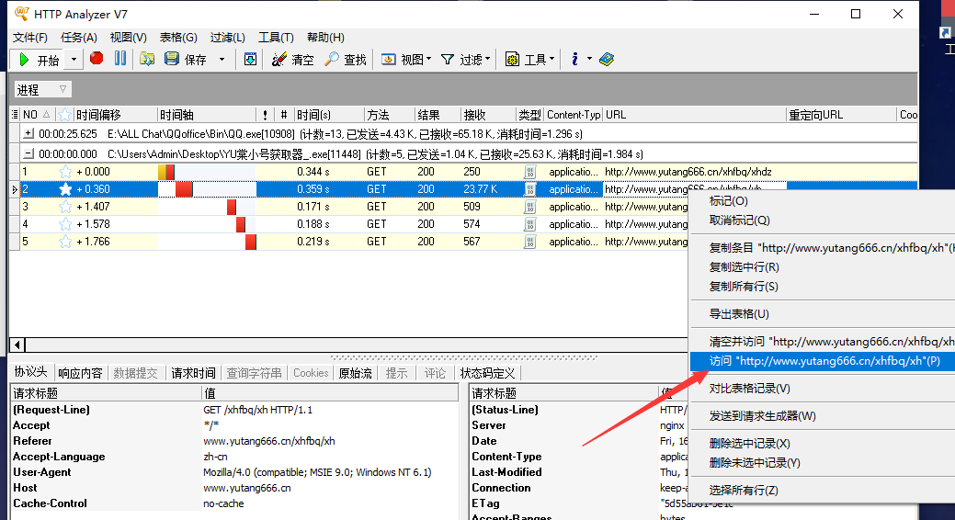Screen dimensions: 955x520
Task: Click the open-file folder toolbar icon
Action: click(x=147, y=59)
